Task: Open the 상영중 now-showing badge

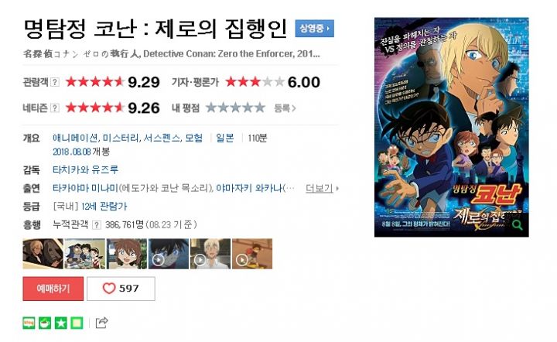Action: click(x=314, y=29)
